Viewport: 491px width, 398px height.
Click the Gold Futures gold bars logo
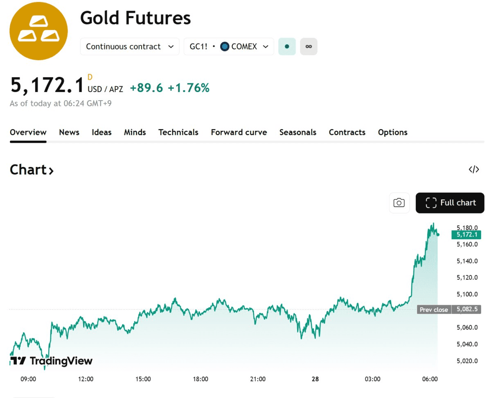(38, 31)
